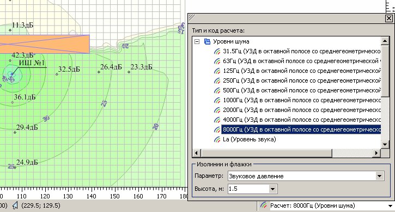Select the 31.5Гц calculation icon
The image size is (395, 212).
(x=217, y=51)
